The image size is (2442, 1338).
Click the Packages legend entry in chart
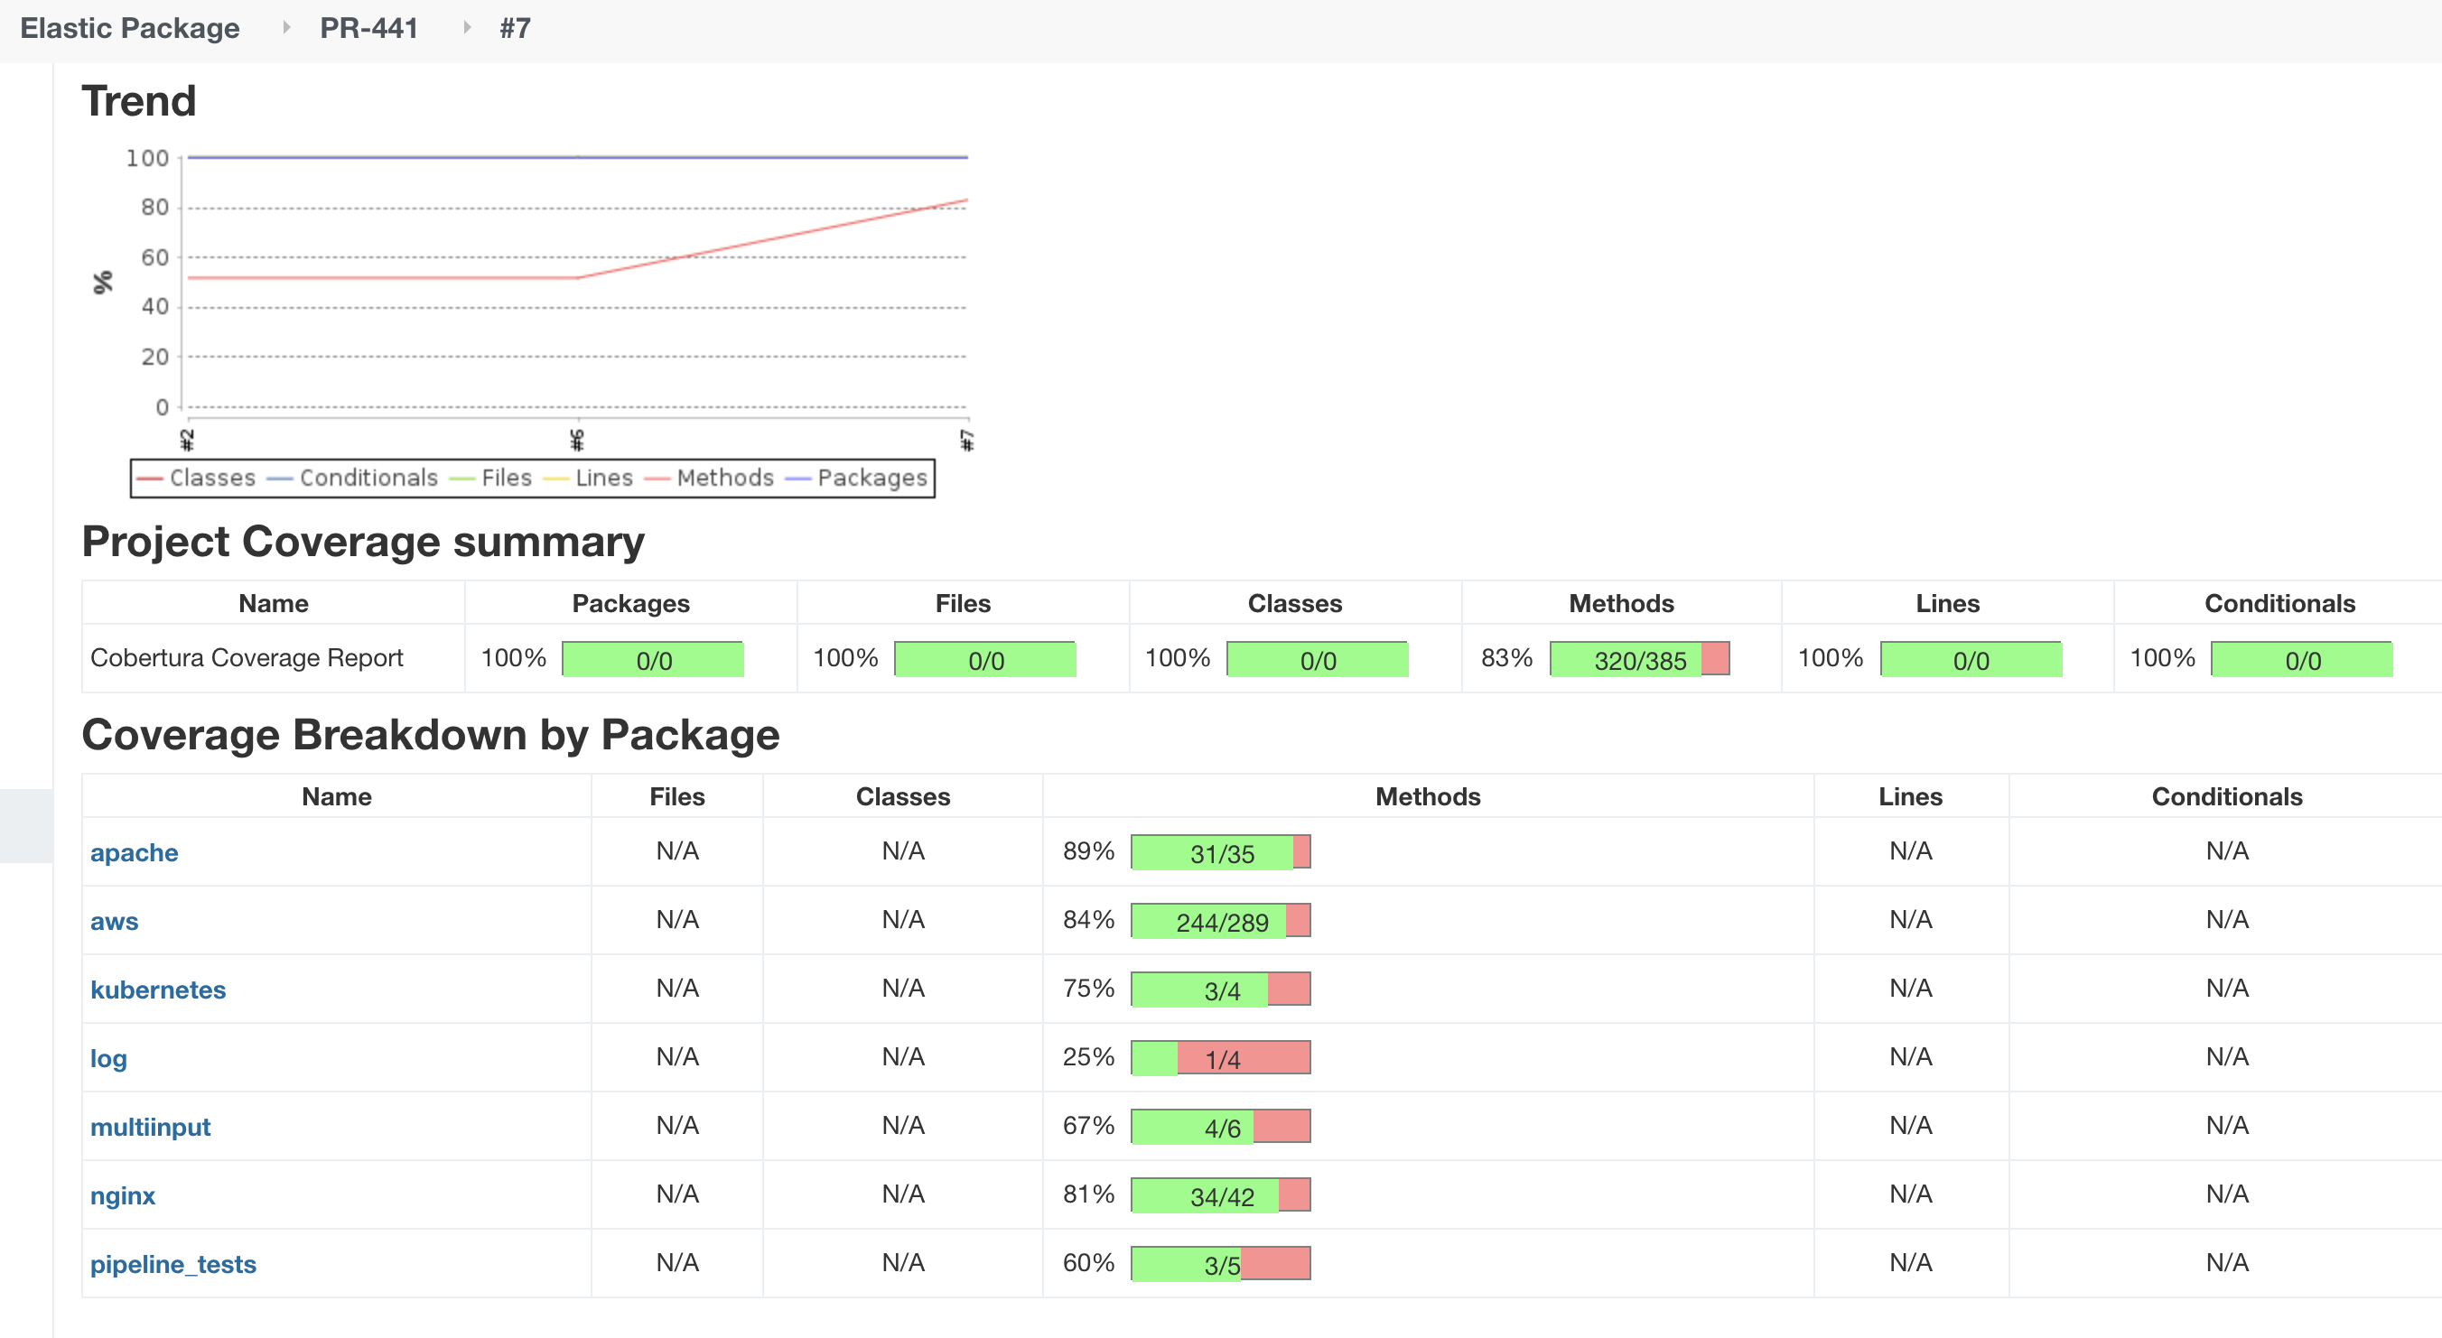[871, 478]
